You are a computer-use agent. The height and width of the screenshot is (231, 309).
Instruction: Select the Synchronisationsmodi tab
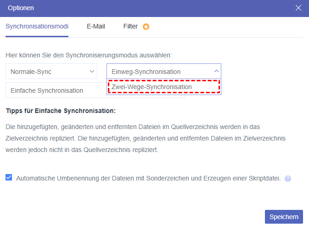[37, 27]
